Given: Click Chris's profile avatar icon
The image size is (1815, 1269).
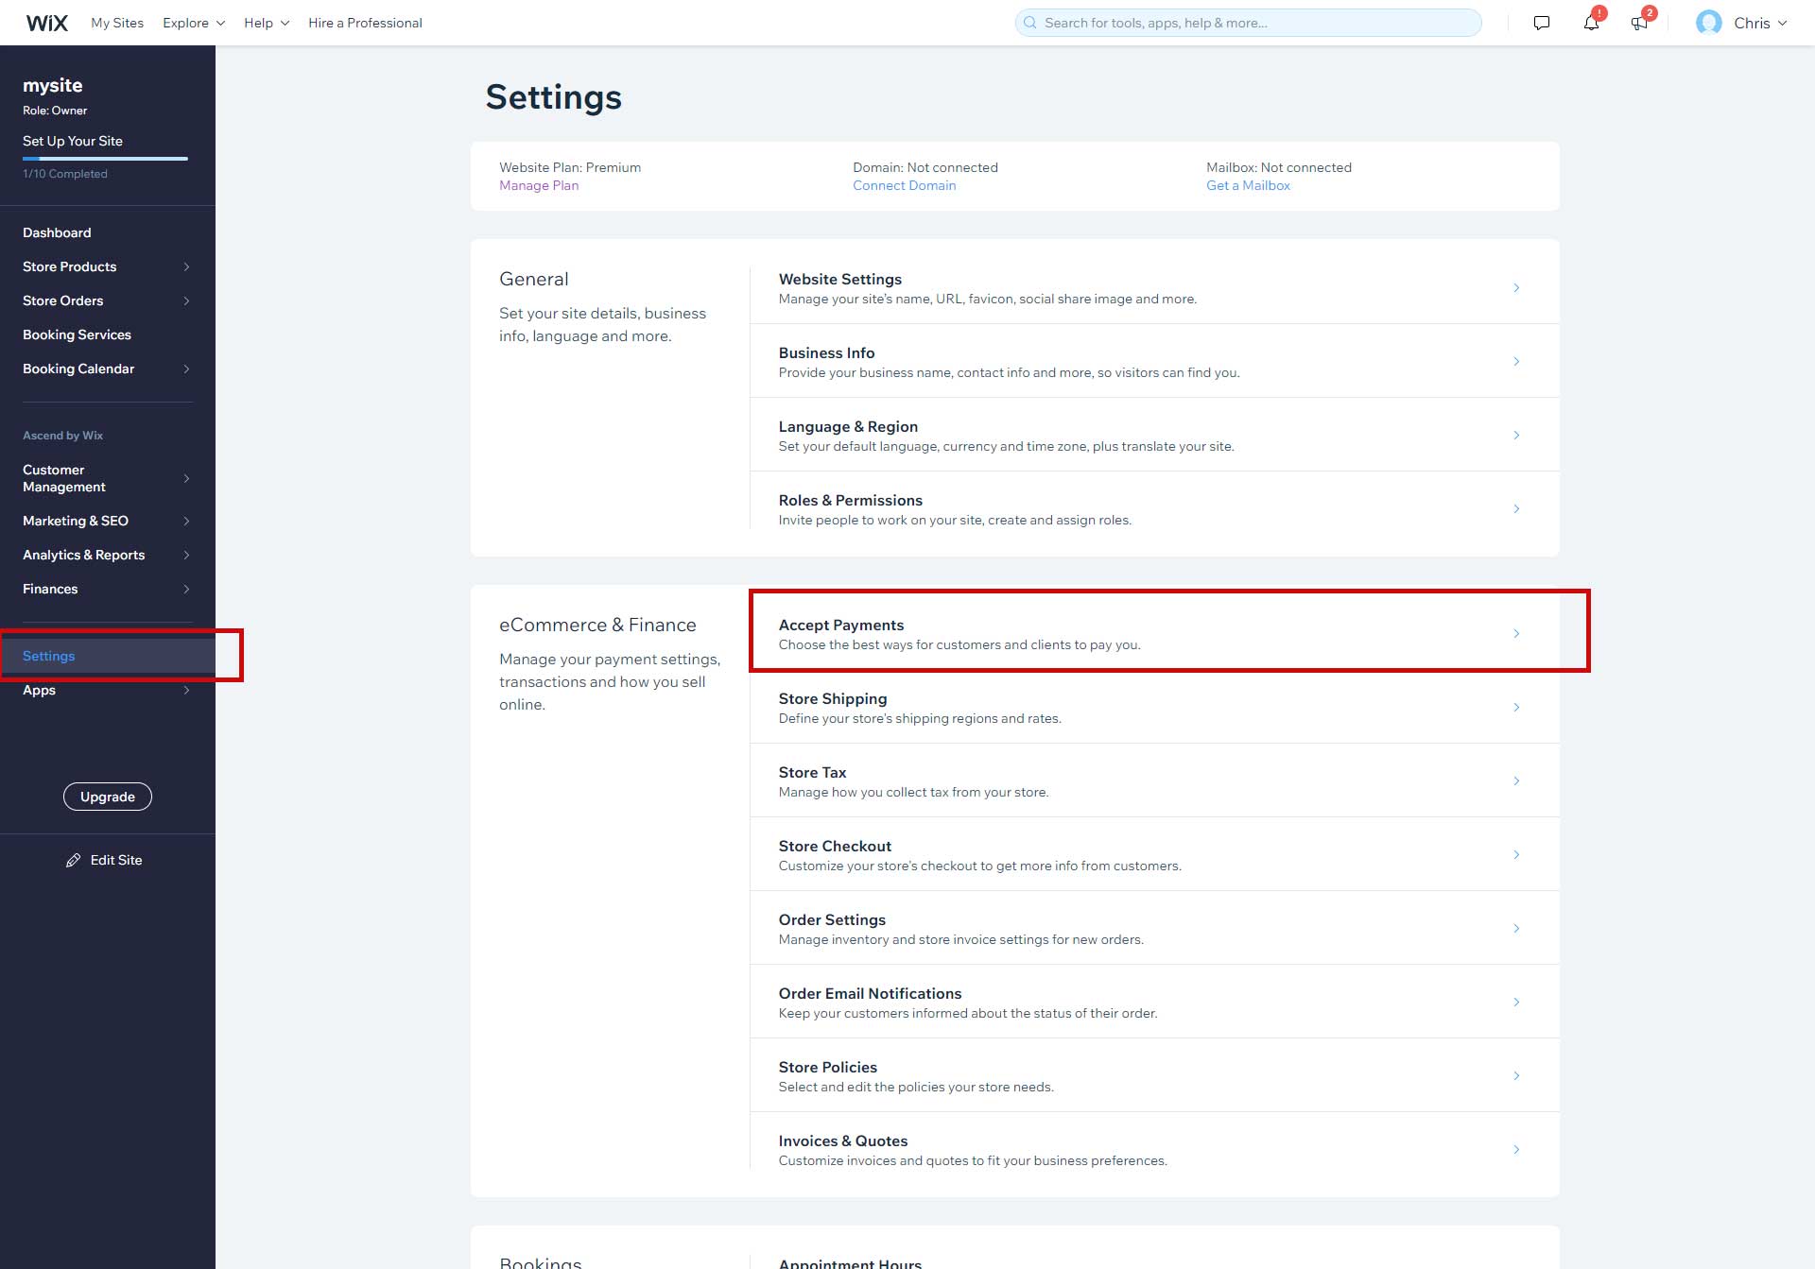Looking at the screenshot, I should [1708, 23].
